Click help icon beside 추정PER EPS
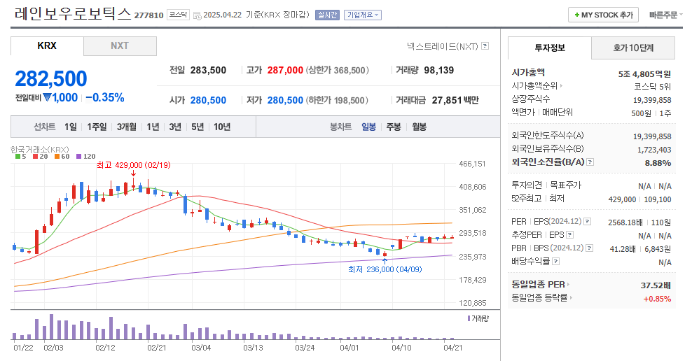Image resolution: width=692 pixels, height=361 pixels. 569,234
